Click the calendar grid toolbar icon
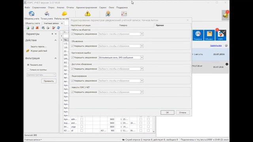 [x=124, y=14]
